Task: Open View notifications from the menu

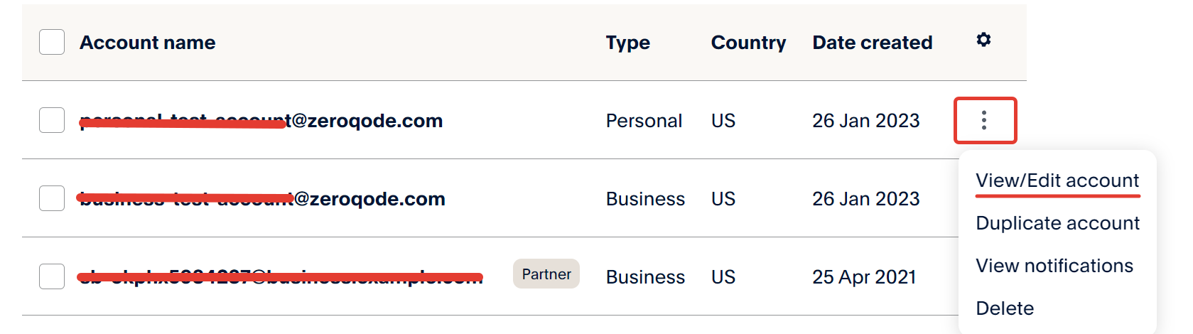Action: 1054,266
